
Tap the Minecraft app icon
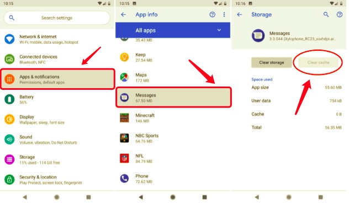tap(124, 118)
